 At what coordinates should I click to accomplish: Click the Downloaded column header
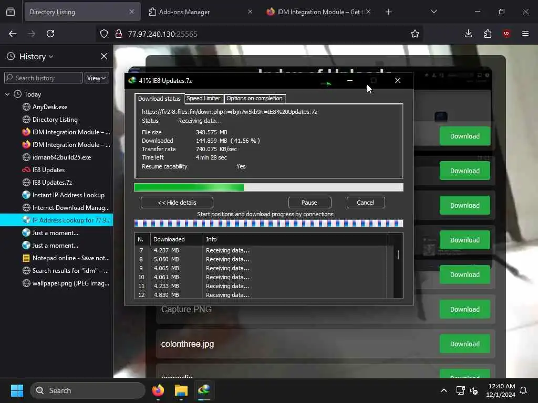pos(177,239)
